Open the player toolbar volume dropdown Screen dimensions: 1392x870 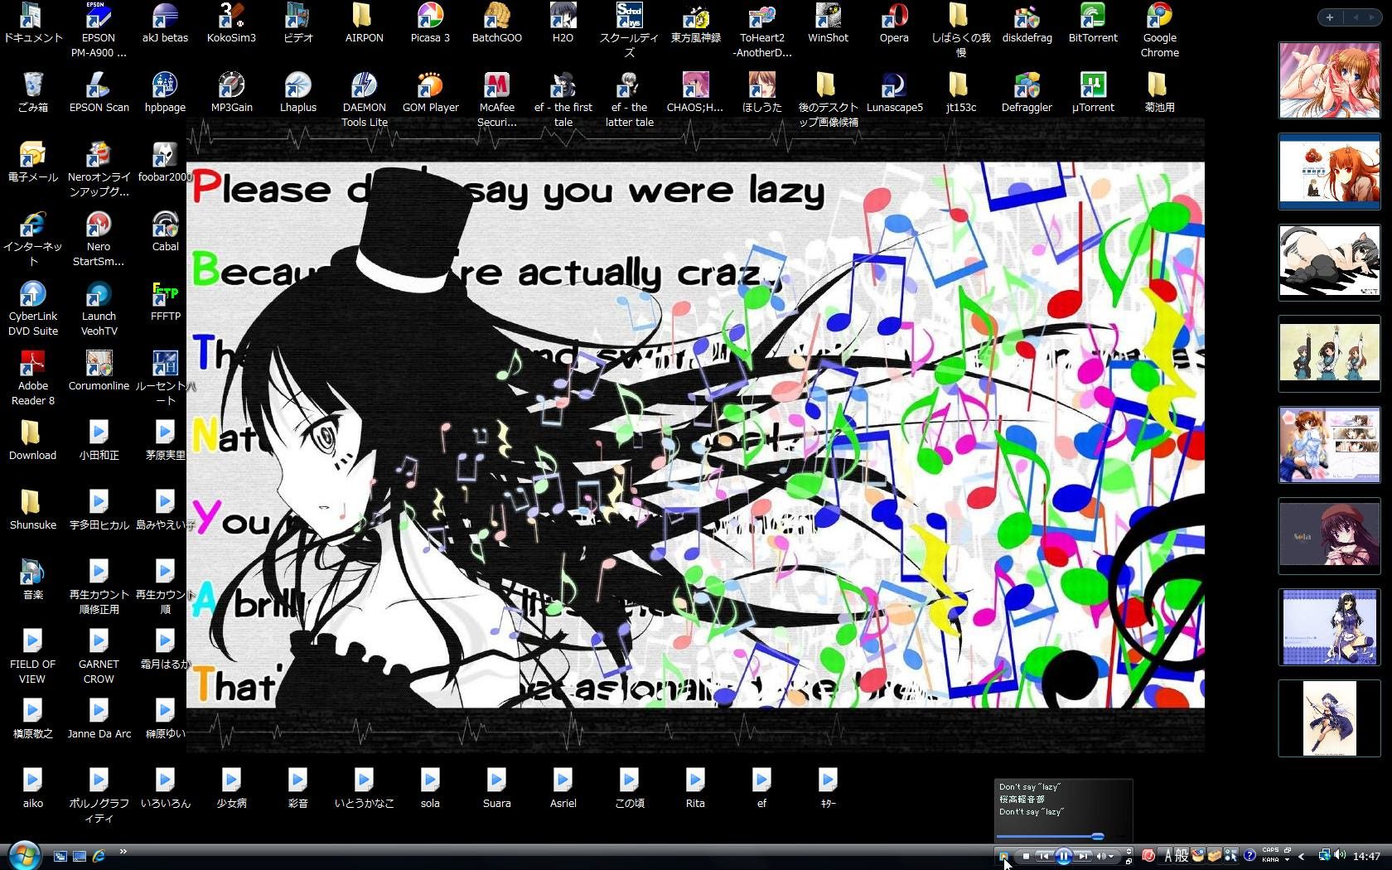[1111, 856]
